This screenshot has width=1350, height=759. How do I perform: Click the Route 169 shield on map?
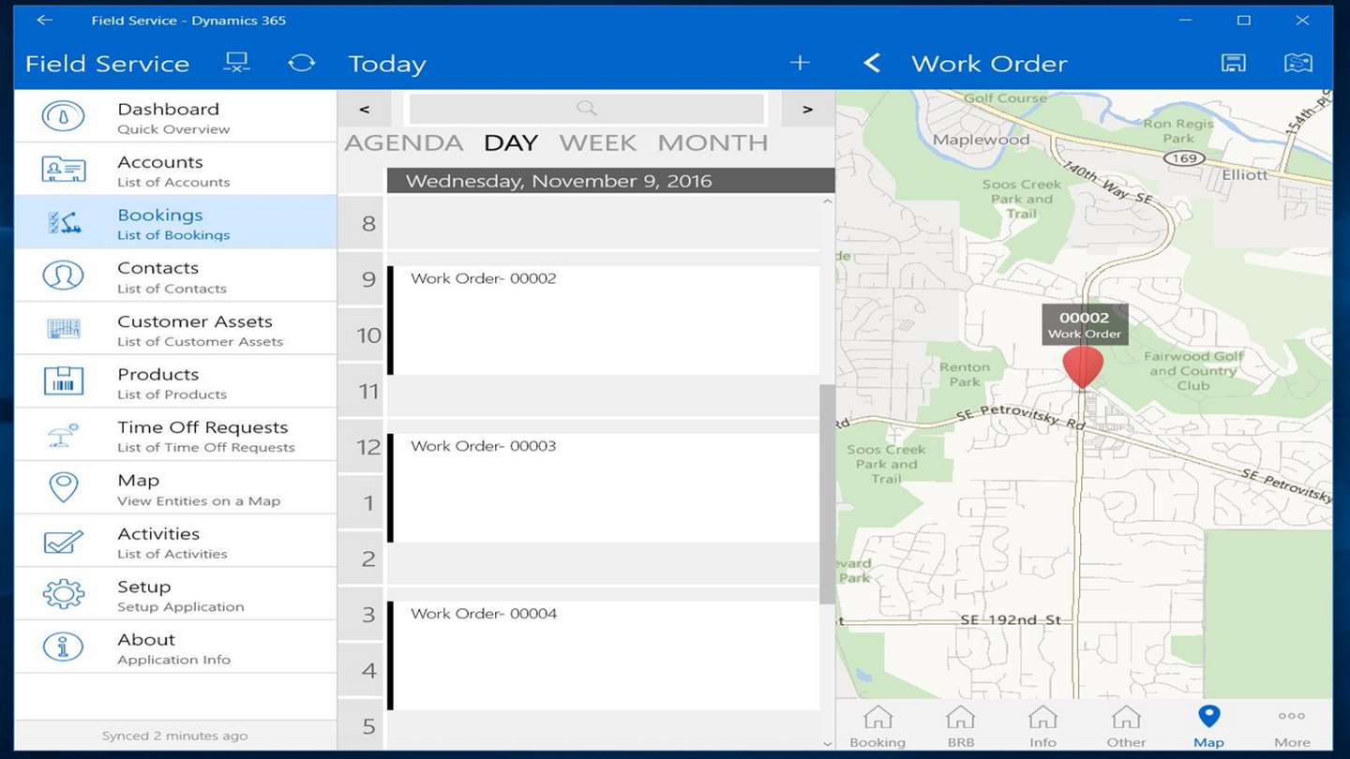click(1185, 157)
